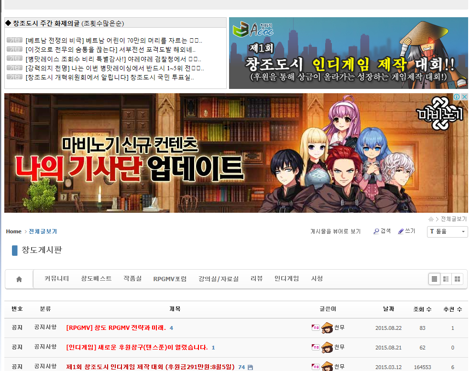Click the attachment disk icon after comment count 74
Image resolution: width=471 pixels, height=371 pixels.
point(250,367)
